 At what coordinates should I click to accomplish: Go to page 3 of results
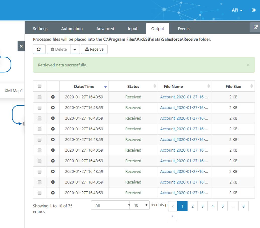[202, 206]
